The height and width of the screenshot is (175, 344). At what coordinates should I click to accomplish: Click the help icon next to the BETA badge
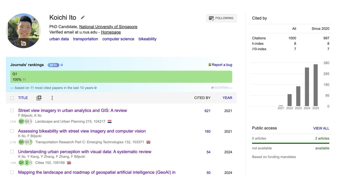tap(62, 65)
